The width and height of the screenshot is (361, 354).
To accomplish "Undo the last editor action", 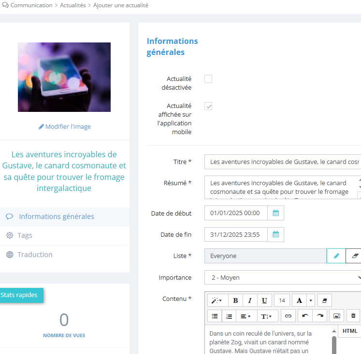I will click(305, 316).
